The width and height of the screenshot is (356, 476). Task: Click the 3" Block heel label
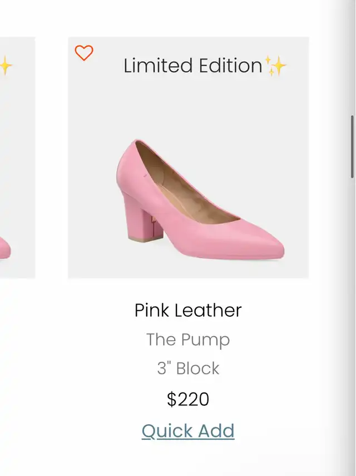[188, 368]
